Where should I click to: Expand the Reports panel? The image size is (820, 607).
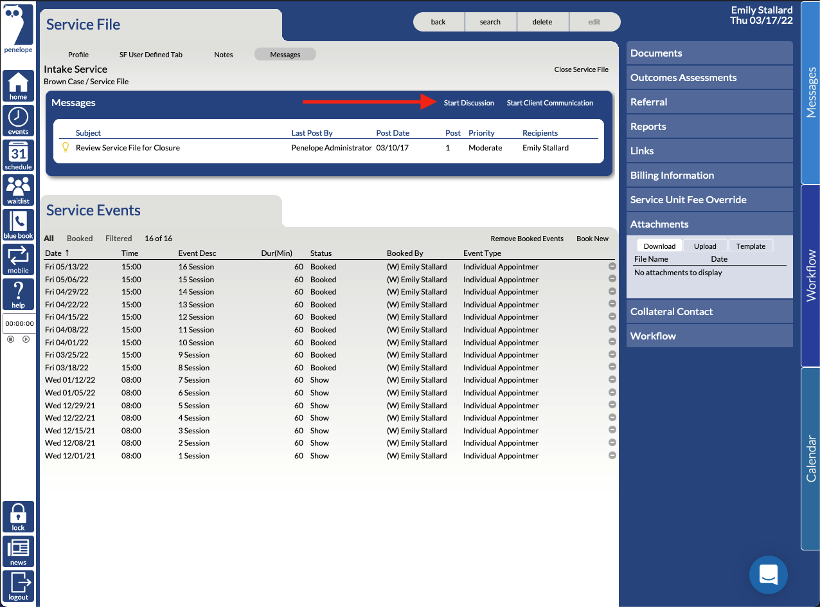click(x=709, y=127)
